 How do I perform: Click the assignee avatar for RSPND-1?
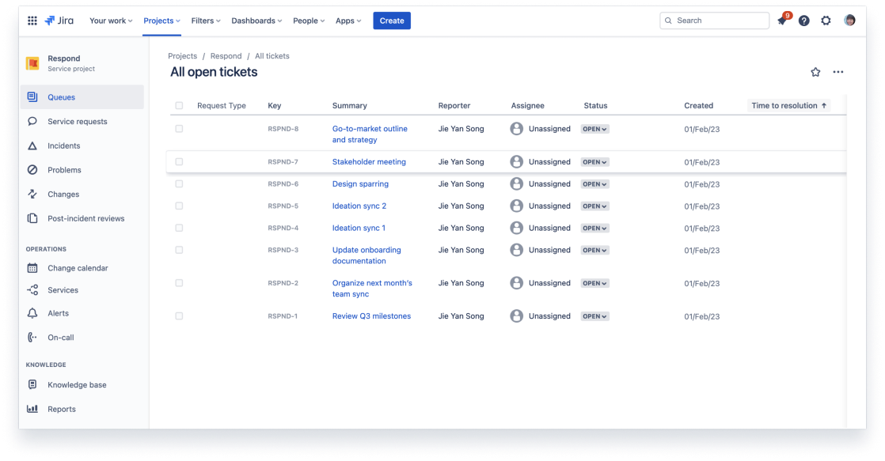tap(516, 316)
